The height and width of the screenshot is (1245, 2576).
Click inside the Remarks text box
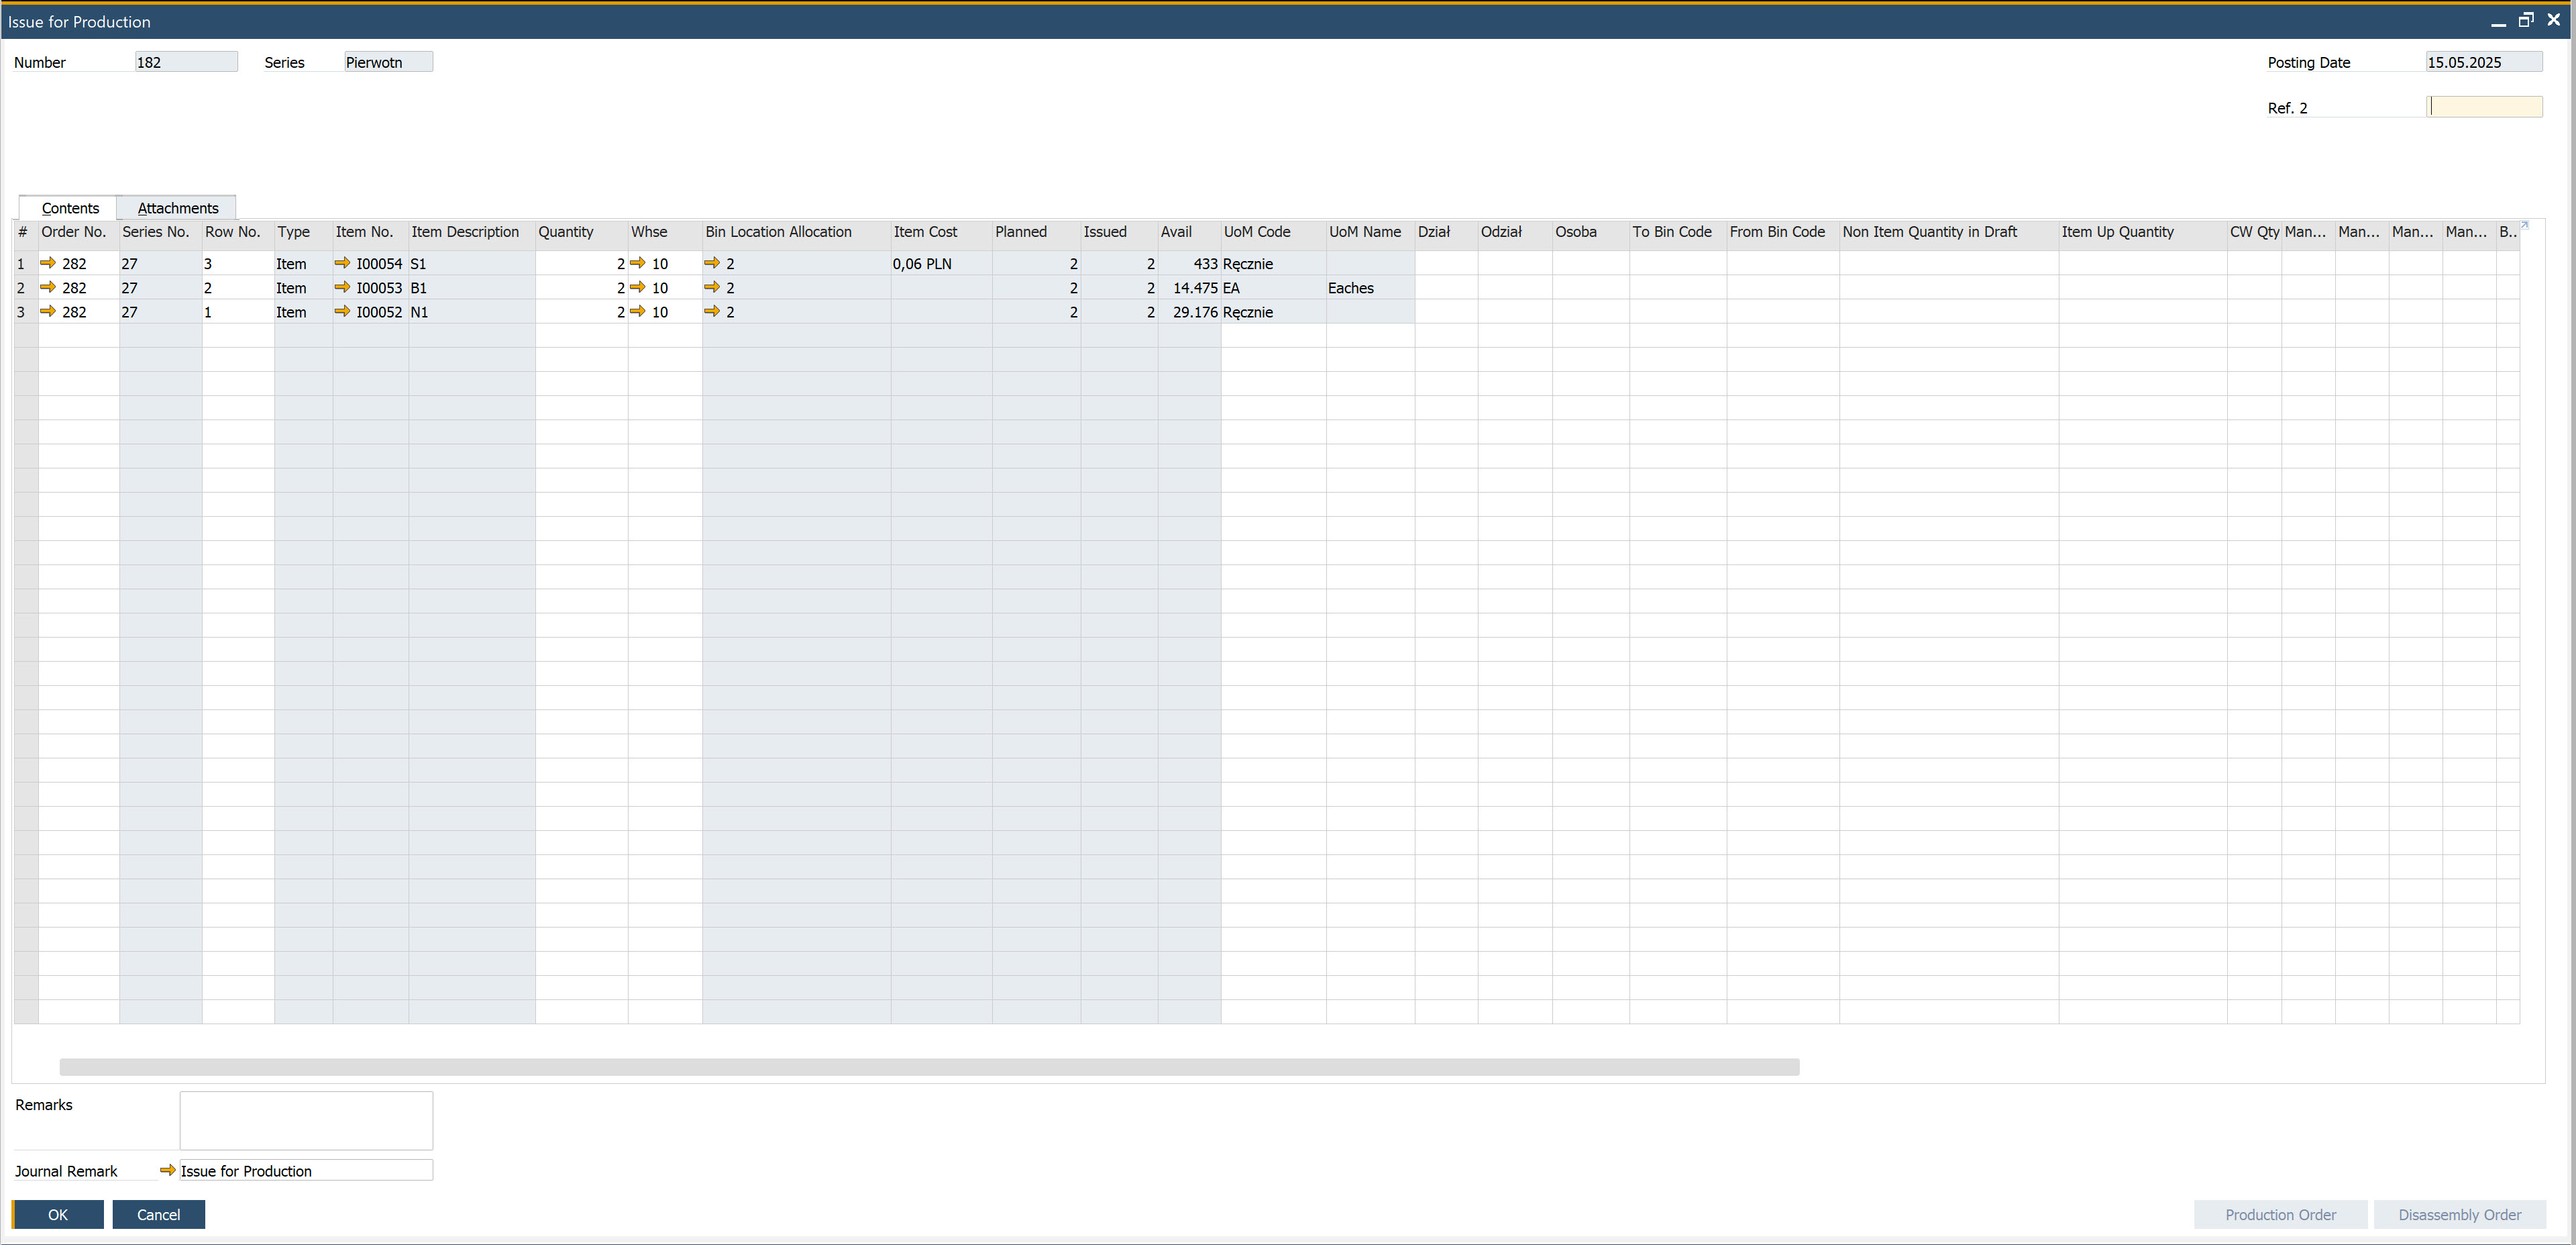point(306,1120)
